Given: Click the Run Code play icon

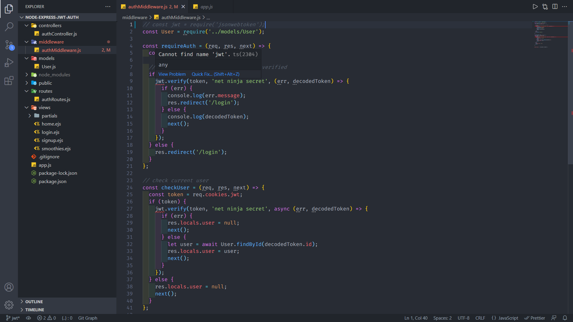Looking at the screenshot, I should click(535, 7).
